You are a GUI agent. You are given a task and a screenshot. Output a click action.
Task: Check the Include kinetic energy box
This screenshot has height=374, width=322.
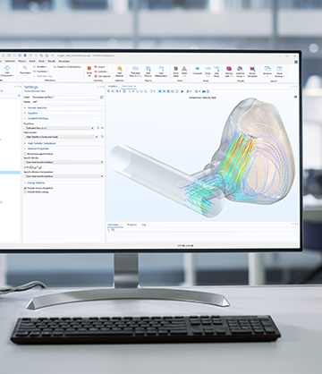point(25,192)
